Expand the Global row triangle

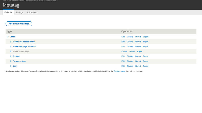point(8,37)
